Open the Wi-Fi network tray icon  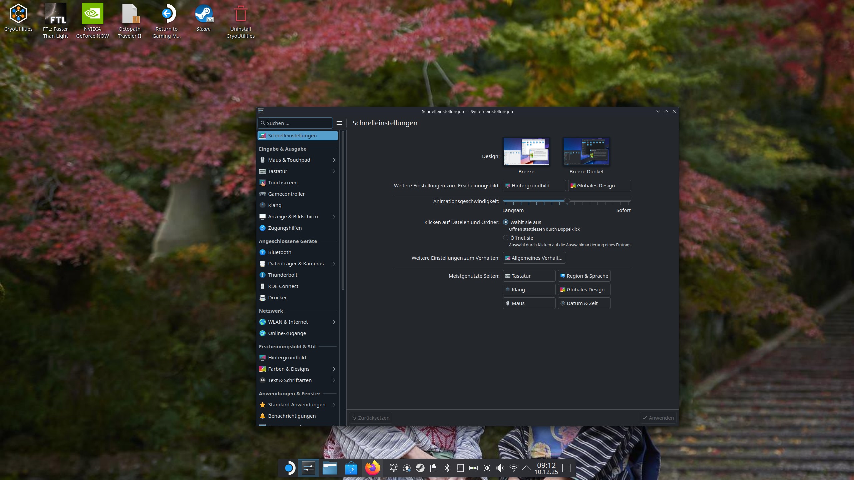click(x=513, y=468)
